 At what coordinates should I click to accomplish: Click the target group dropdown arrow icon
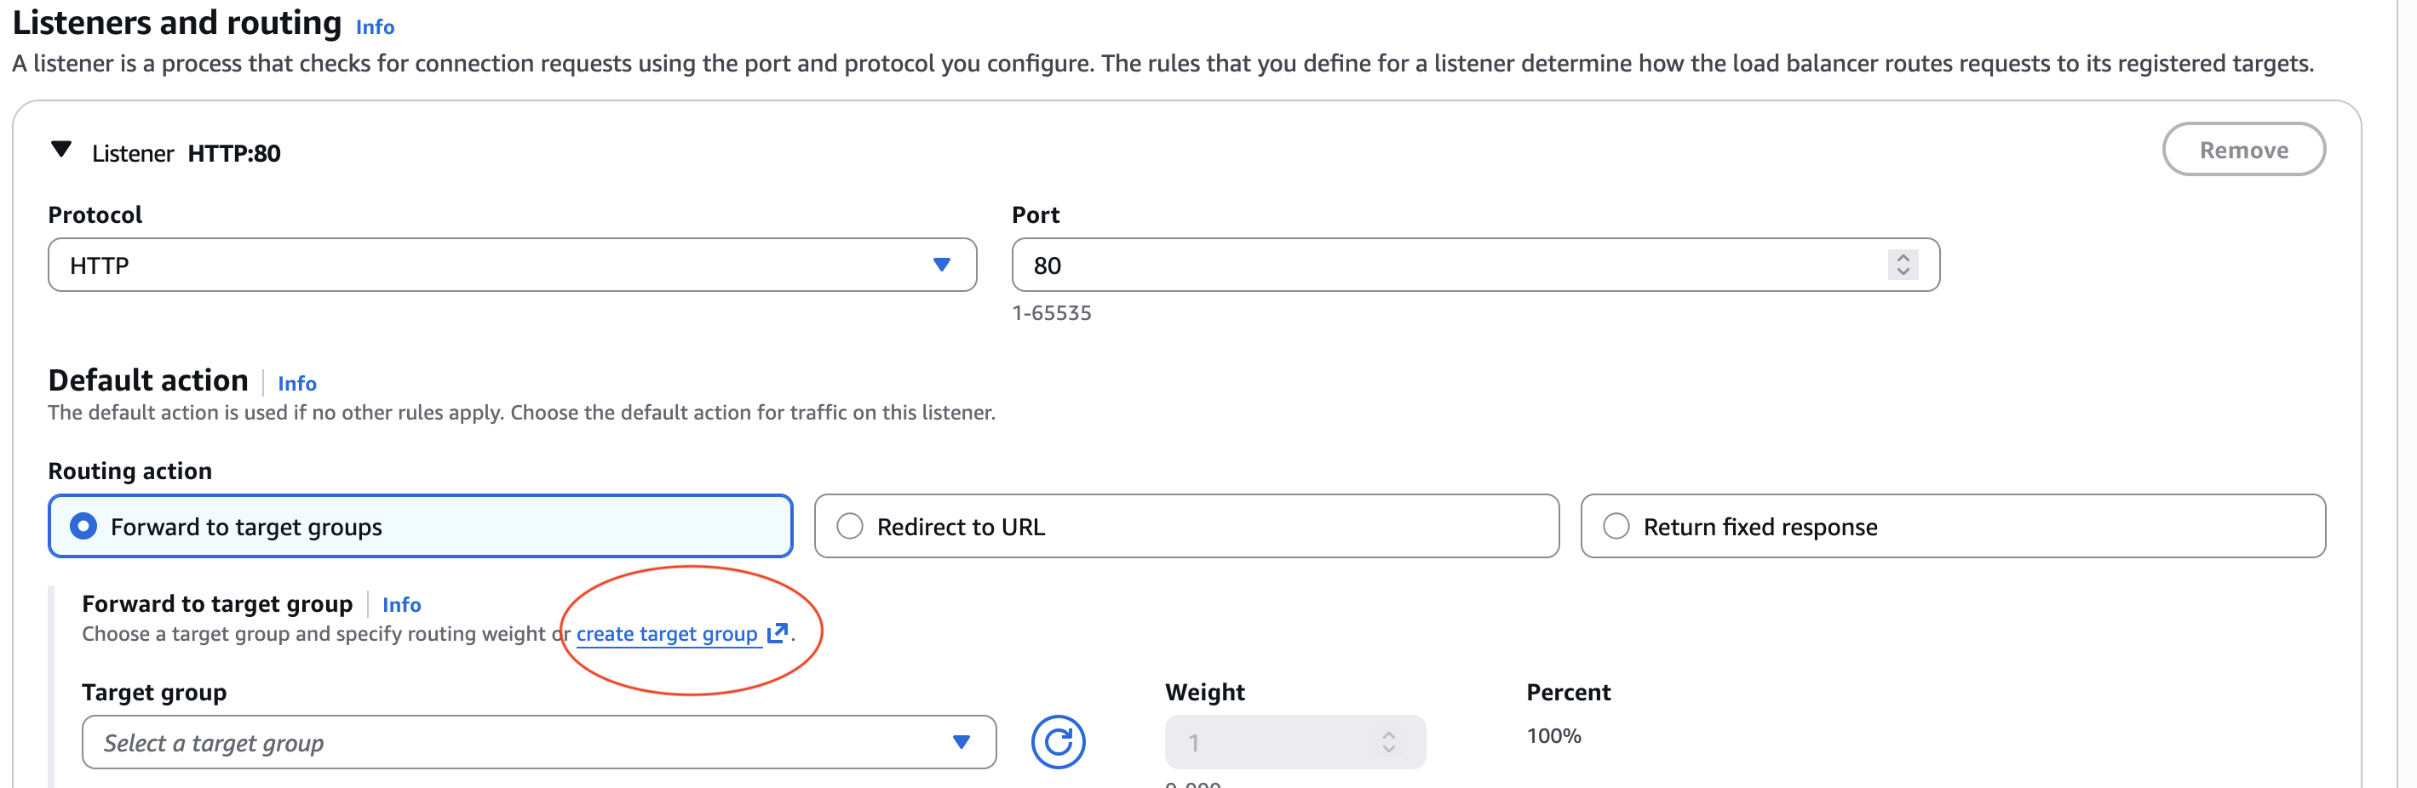pos(961,742)
